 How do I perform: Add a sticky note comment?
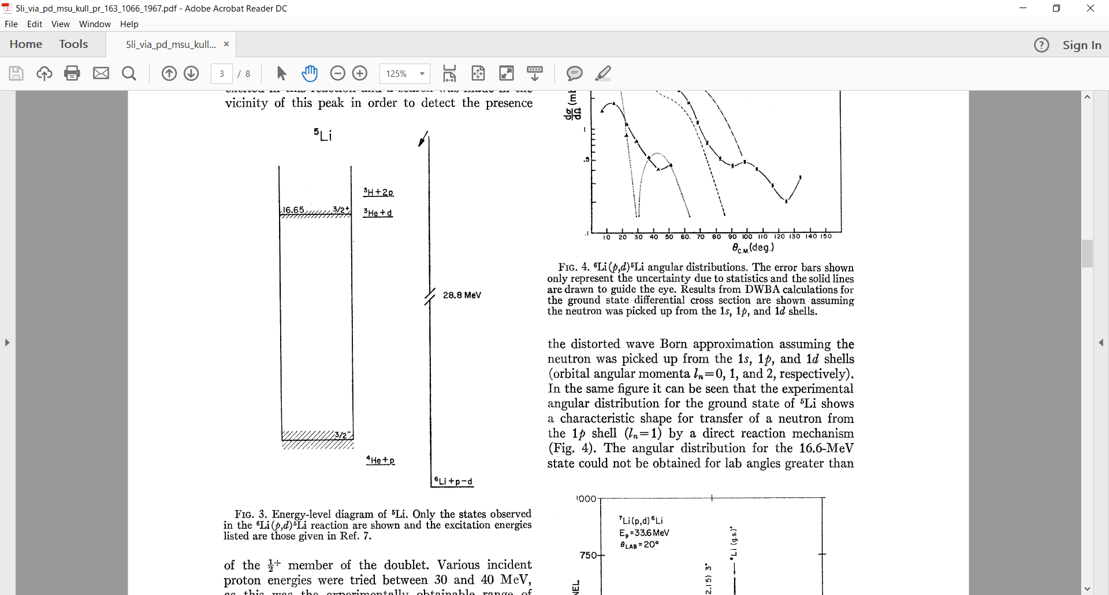click(x=574, y=73)
